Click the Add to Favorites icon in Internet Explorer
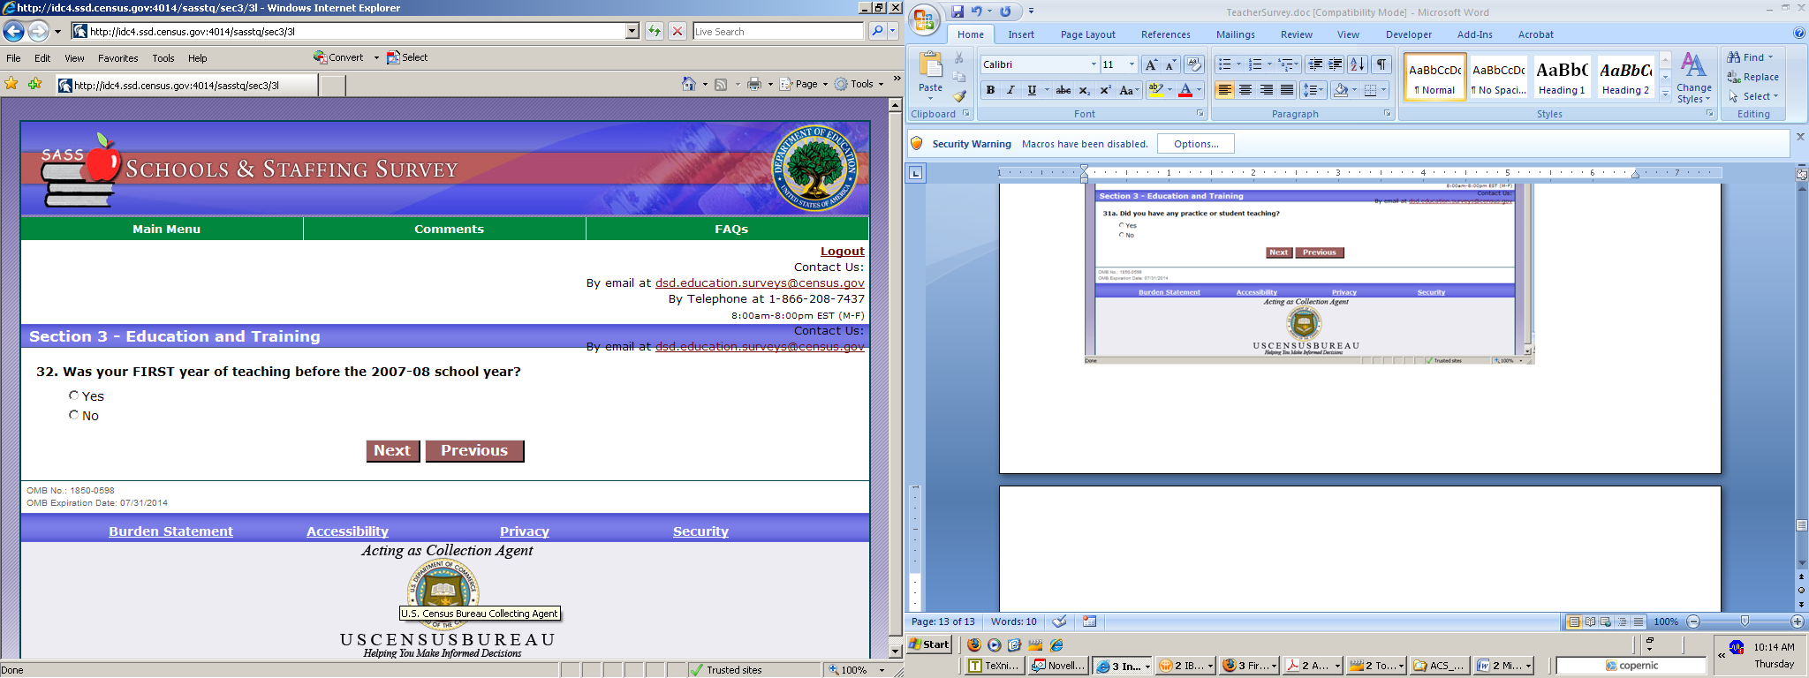Image resolution: width=1809 pixels, height=678 pixels. (34, 84)
